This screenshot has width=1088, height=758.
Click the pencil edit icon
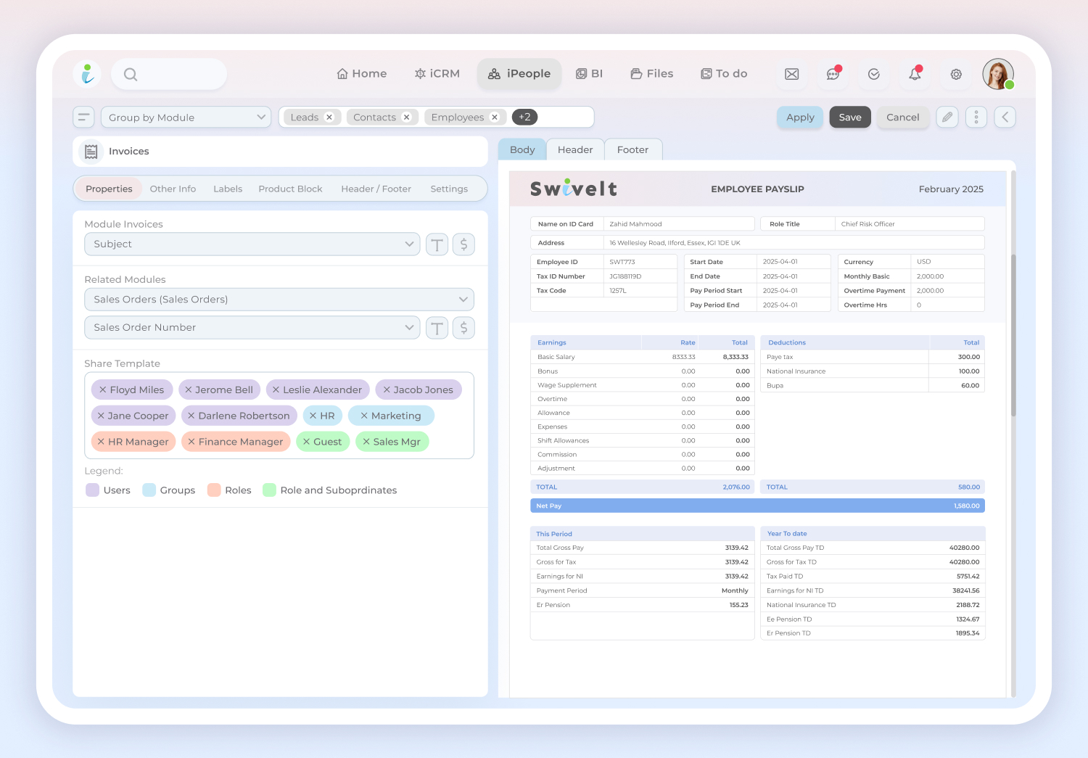click(947, 117)
